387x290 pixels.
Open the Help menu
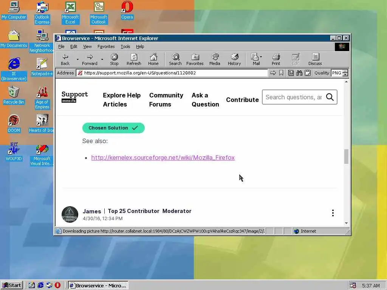140,46
